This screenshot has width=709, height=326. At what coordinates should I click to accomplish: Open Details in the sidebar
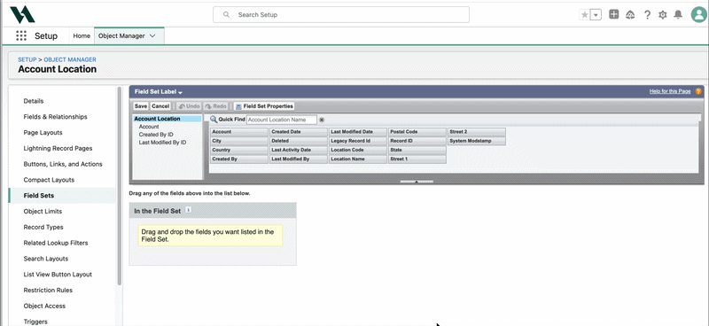(x=34, y=101)
